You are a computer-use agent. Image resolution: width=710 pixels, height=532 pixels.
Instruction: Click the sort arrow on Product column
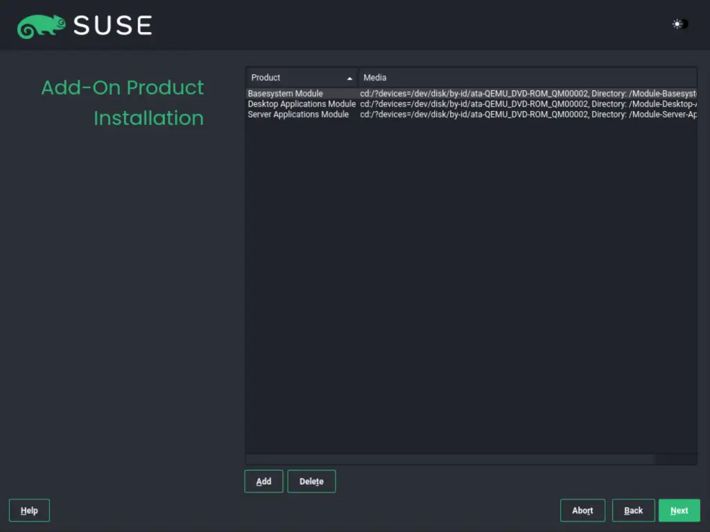(x=349, y=78)
